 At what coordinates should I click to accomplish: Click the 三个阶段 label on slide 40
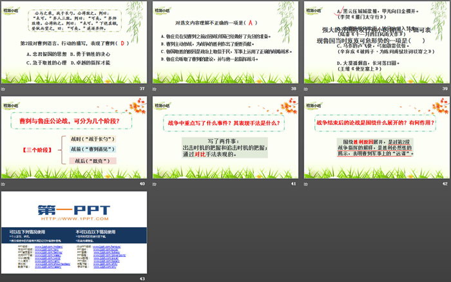(35, 149)
